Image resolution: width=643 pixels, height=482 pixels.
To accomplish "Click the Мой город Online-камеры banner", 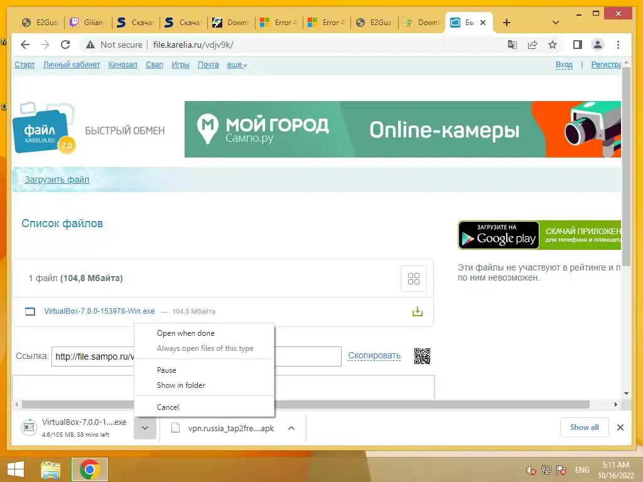I will pyautogui.click(x=403, y=129).
